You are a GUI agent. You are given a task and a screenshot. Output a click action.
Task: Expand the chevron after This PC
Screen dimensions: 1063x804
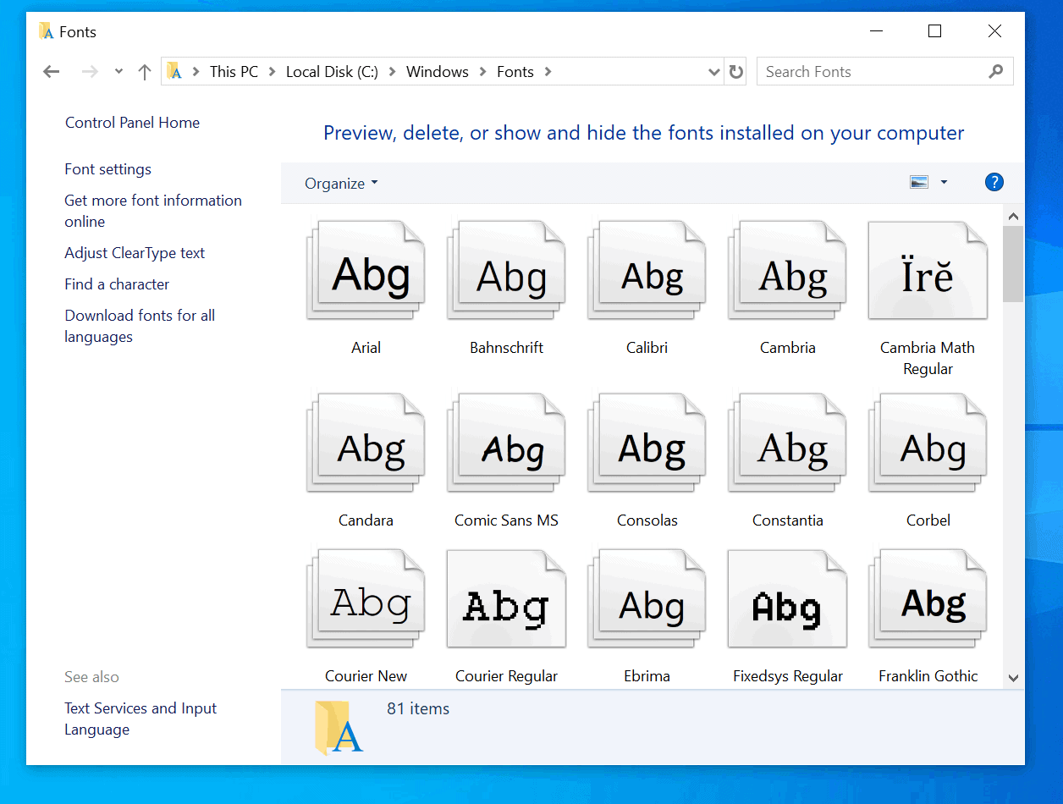click(273, 72)
